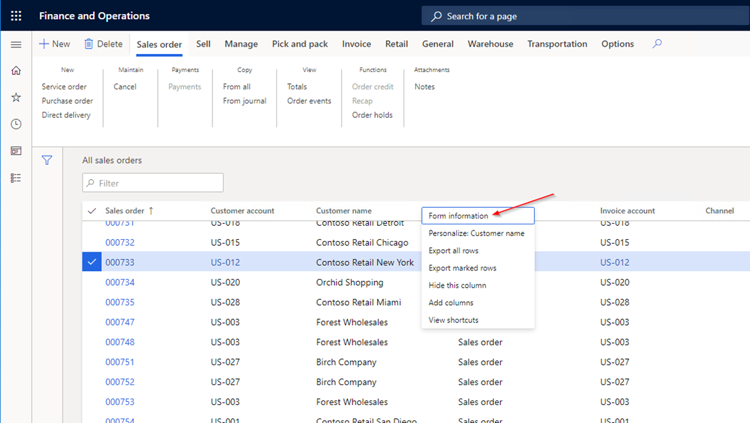Viewport: 750px width, 423px height.
Task: Open the Invoice account column header menu
Action: pyautogui.click(x=627, y=211)
